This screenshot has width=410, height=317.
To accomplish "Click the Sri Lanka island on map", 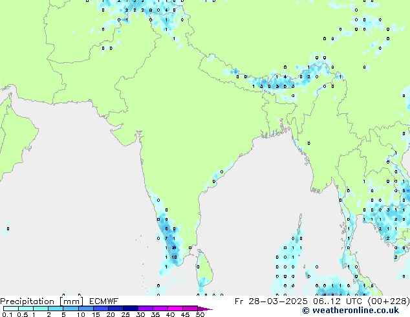I will (x=205, y=268).
